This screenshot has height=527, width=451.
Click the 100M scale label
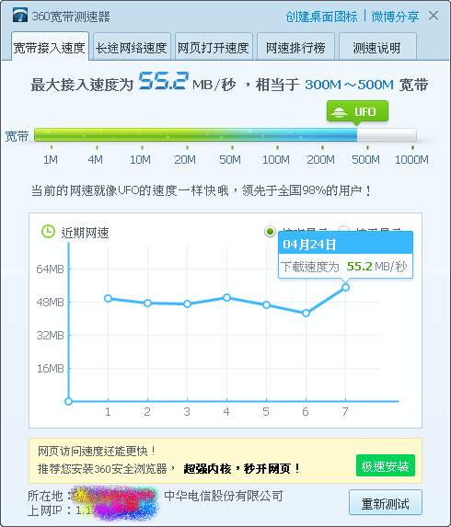pyautogui.click(x=276, y=159)
